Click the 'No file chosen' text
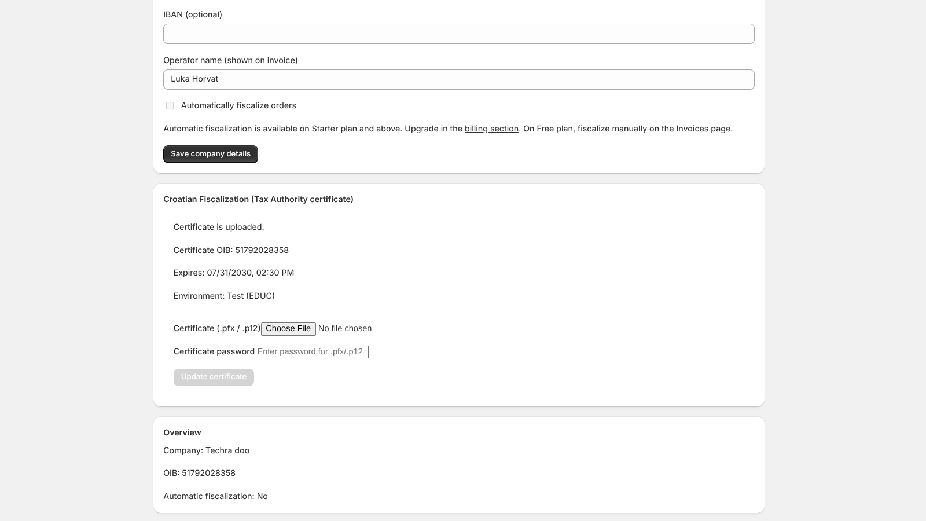 pyautogui.click(x=345, y=329)
